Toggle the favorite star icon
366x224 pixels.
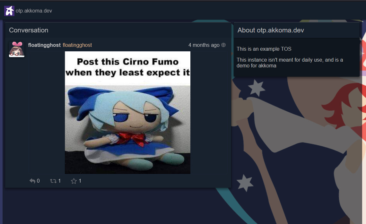click(x=74, y=181)
